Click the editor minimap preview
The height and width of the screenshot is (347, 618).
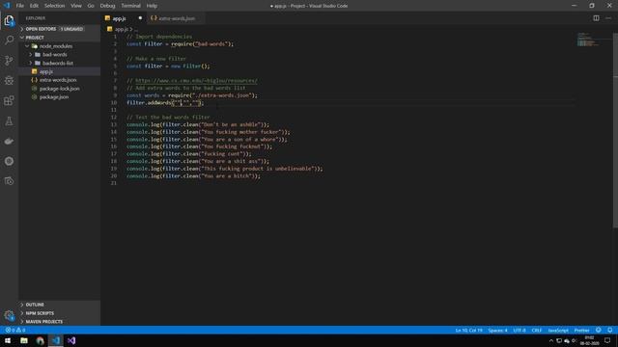(x=589, y=40)
